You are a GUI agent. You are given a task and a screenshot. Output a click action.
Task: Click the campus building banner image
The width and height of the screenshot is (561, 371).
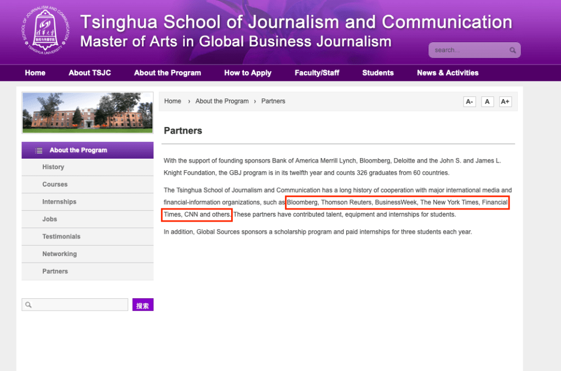[88, 112]
